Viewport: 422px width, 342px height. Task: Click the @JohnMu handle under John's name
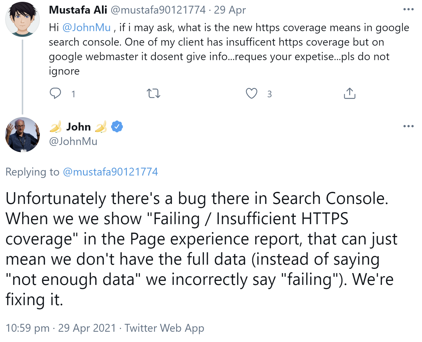pyautogui.click(x=73, y=141)
